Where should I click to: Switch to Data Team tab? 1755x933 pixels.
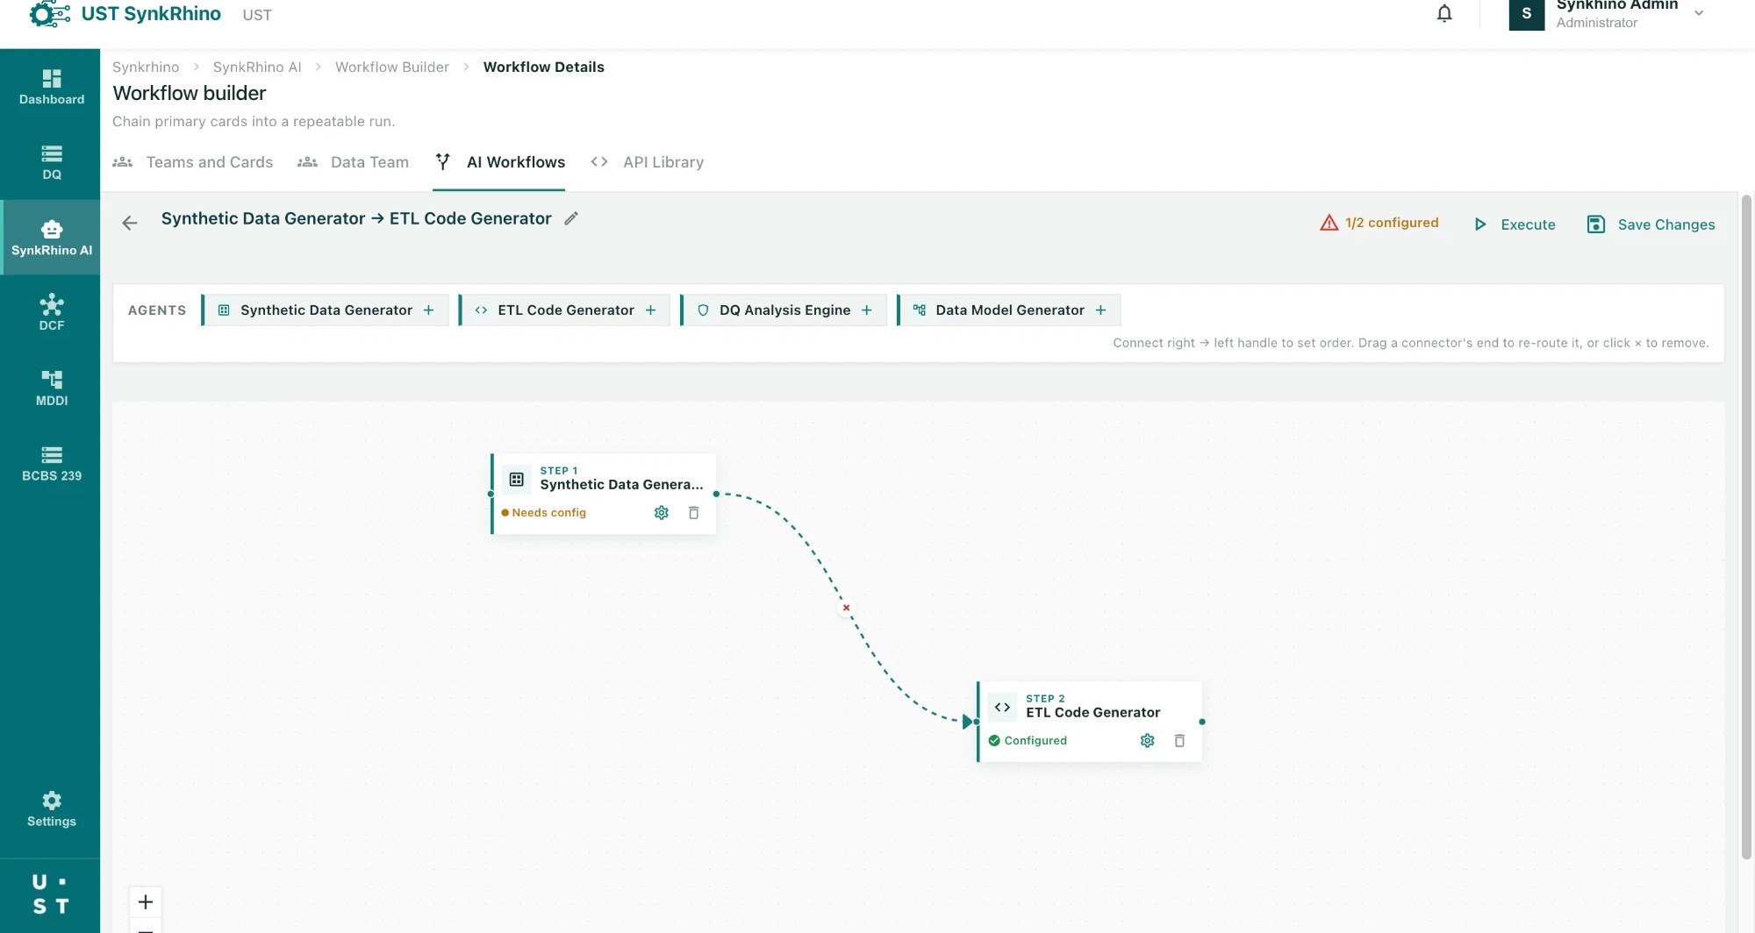click(354, 162)
